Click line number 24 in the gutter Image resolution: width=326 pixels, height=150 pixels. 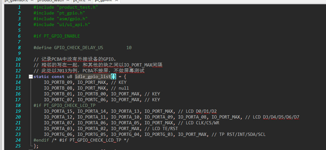18,140
